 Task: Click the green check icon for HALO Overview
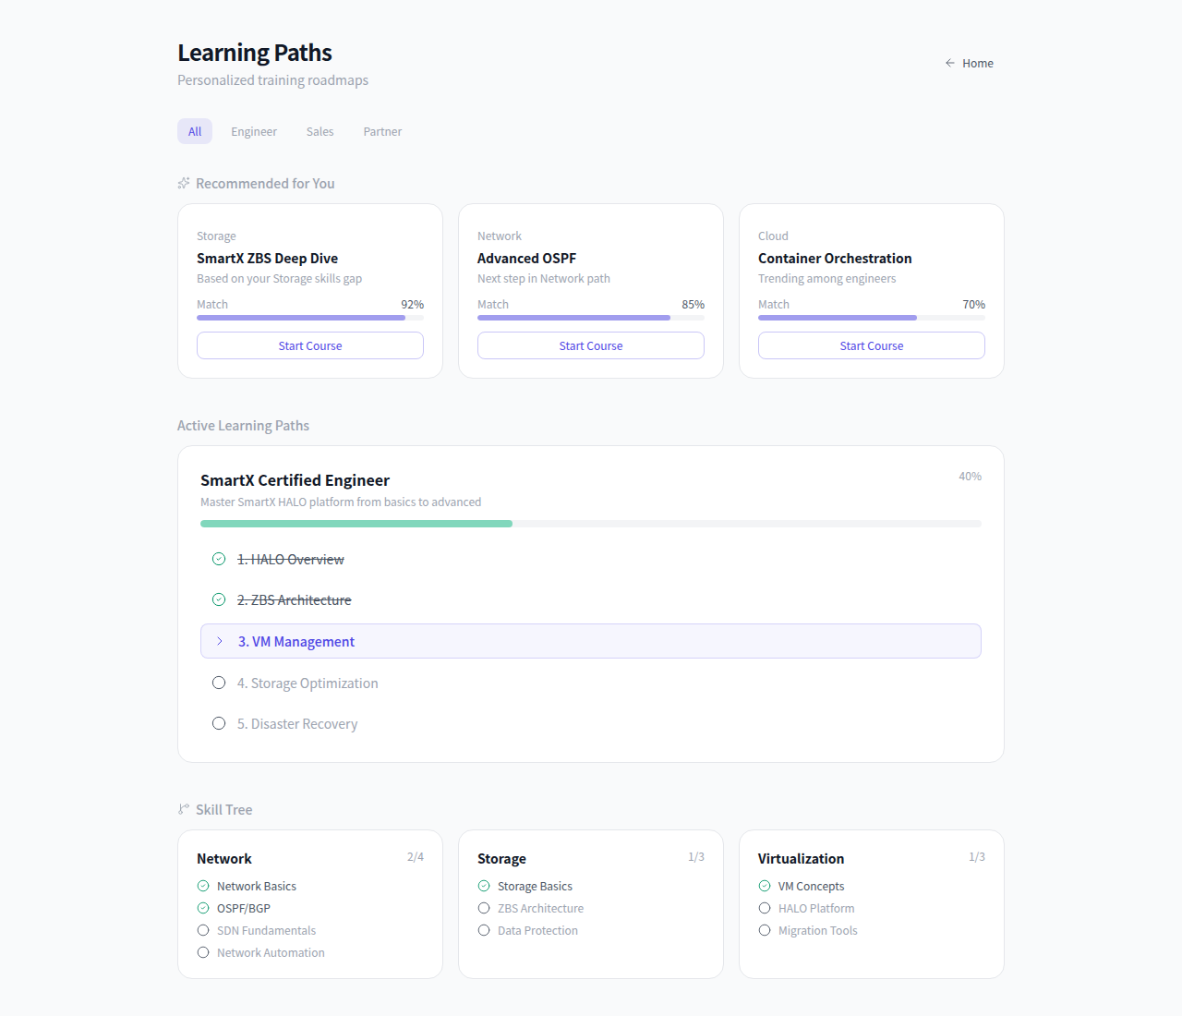click(x=219, y=559)
